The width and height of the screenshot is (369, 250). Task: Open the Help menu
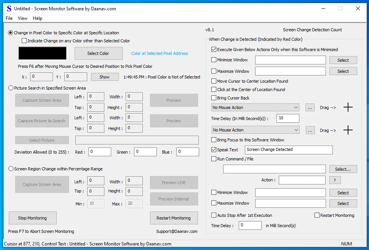[37, 18]
